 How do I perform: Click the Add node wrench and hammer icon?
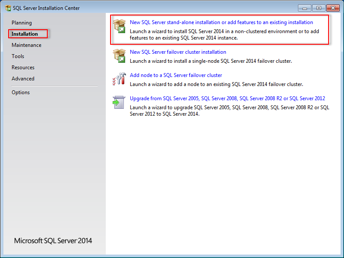tap(119, 79)
